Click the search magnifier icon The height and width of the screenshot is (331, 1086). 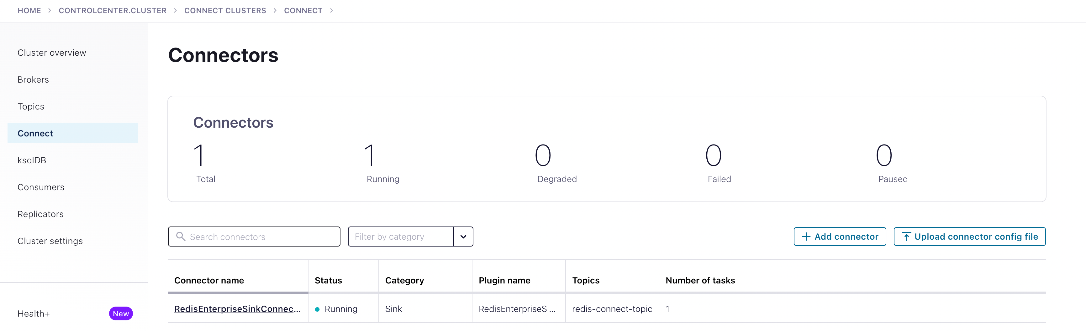(181, 237)
